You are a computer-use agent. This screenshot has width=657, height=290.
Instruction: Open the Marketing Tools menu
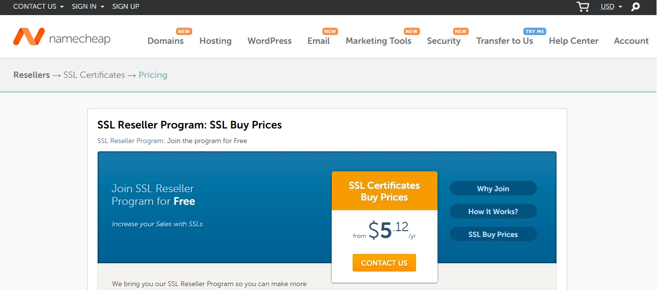tap(378, 41)
